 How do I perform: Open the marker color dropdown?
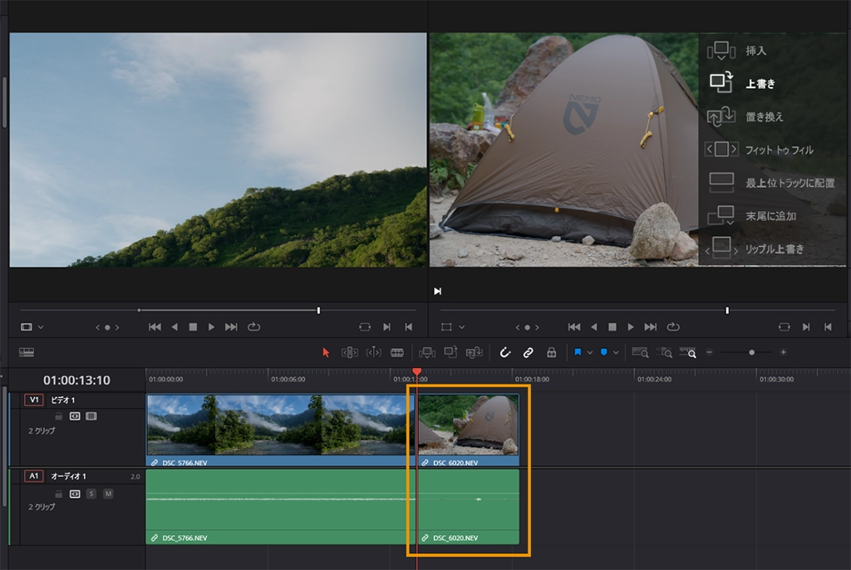tap(616, 352)
